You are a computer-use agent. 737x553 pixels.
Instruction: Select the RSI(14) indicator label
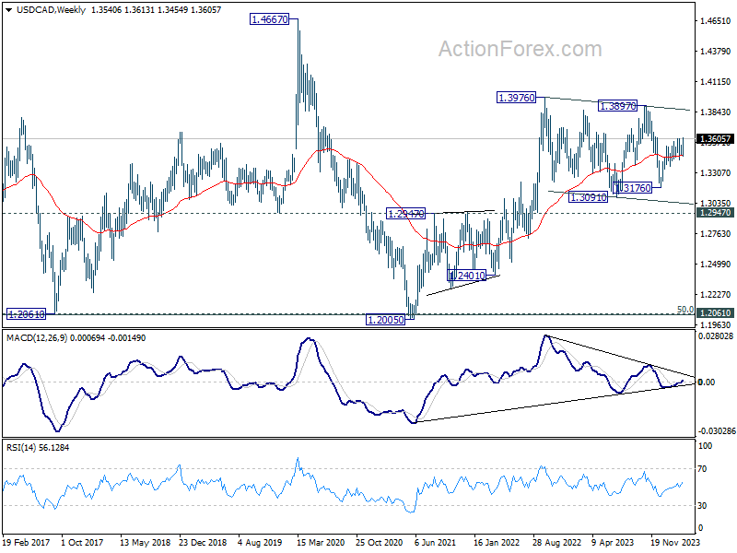(21, 448)
